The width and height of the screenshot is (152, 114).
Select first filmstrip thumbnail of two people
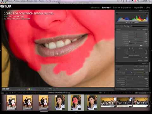pos(11,102)
